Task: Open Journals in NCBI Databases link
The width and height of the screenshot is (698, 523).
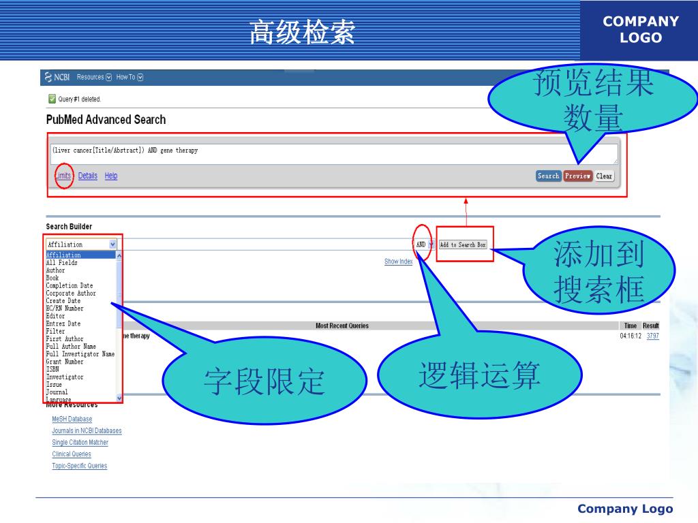Action: (x=87, y=430)
